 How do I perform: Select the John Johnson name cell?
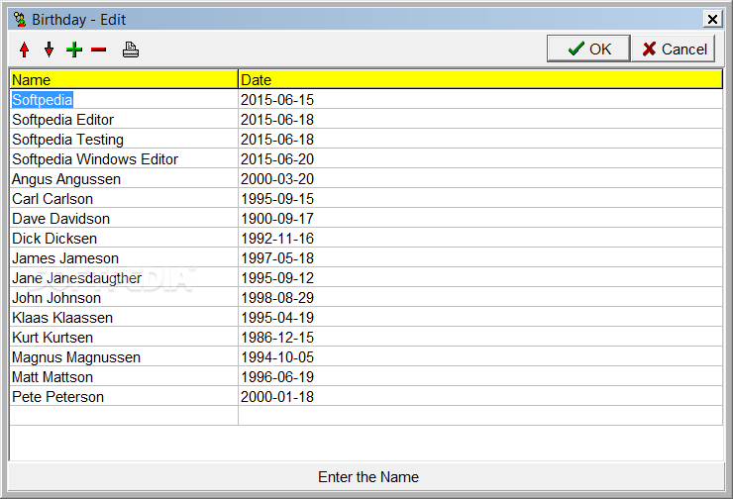(x=124, y=298)
